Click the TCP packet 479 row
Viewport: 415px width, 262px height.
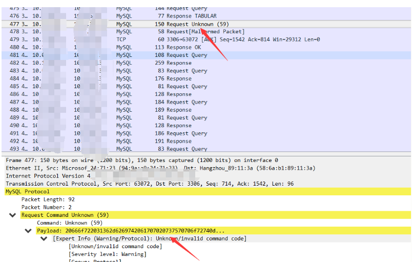pos(205,39)
